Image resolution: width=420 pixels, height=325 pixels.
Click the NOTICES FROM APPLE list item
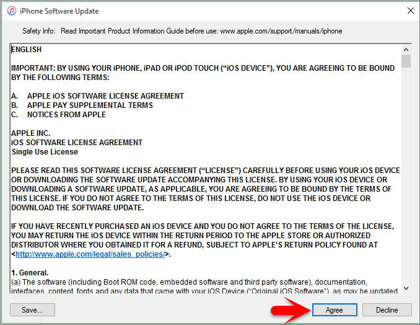(x=66, y=115)
